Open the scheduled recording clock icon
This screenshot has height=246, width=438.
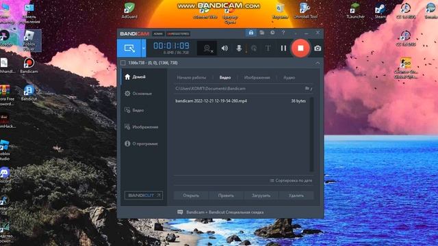272,33
